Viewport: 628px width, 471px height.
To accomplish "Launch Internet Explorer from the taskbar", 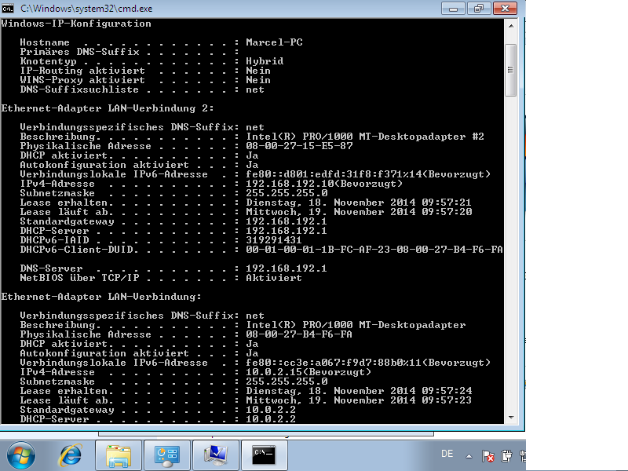I will click(71, 455).
